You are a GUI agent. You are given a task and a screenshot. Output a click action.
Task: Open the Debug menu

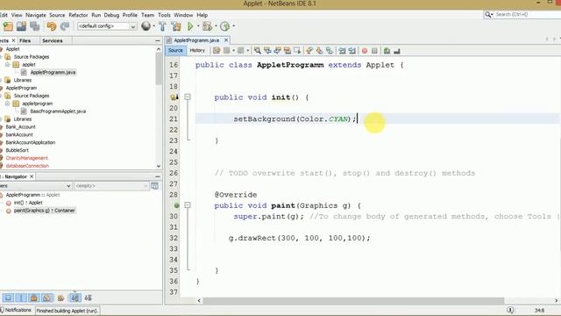point(111,15)
